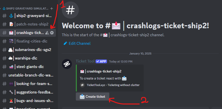222x109 pixels.
Task: Open settings gear for crashlogs-ticket channel
Action: point(52,33)
